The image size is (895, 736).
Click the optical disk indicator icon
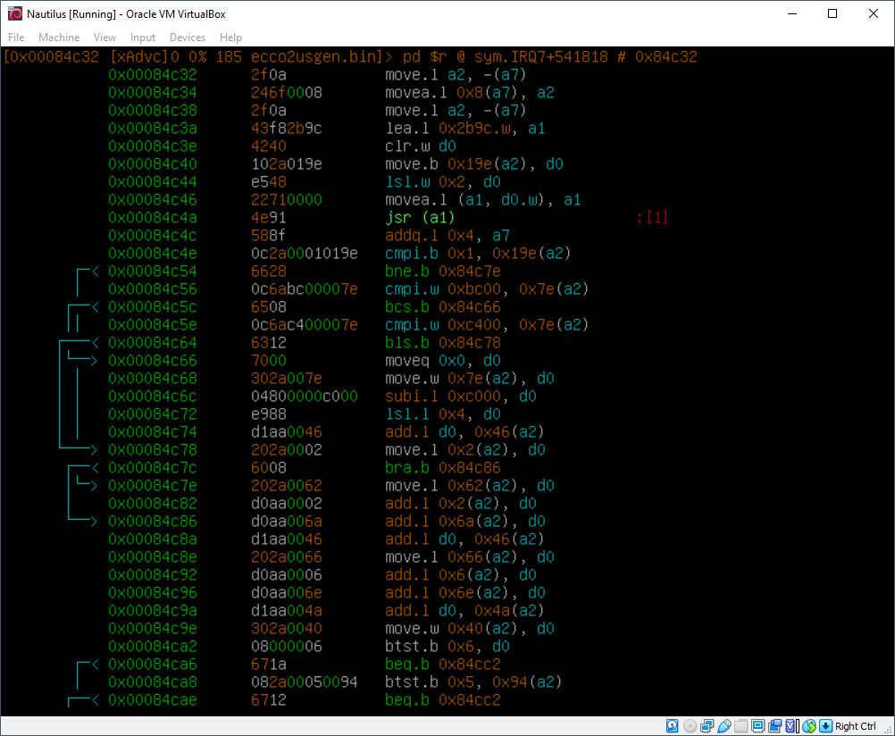tap(690, 726)
